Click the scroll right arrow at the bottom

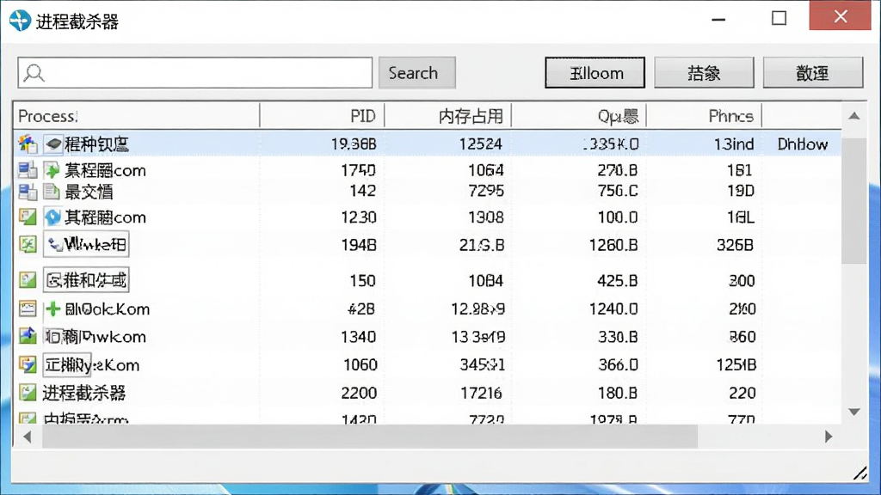click(829, 437)
